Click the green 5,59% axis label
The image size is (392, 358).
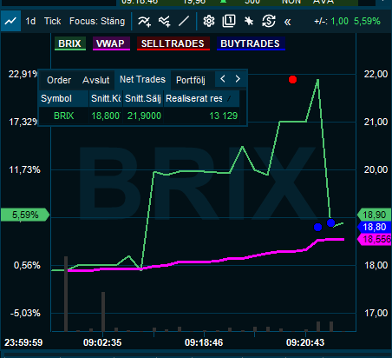(25, 215)
